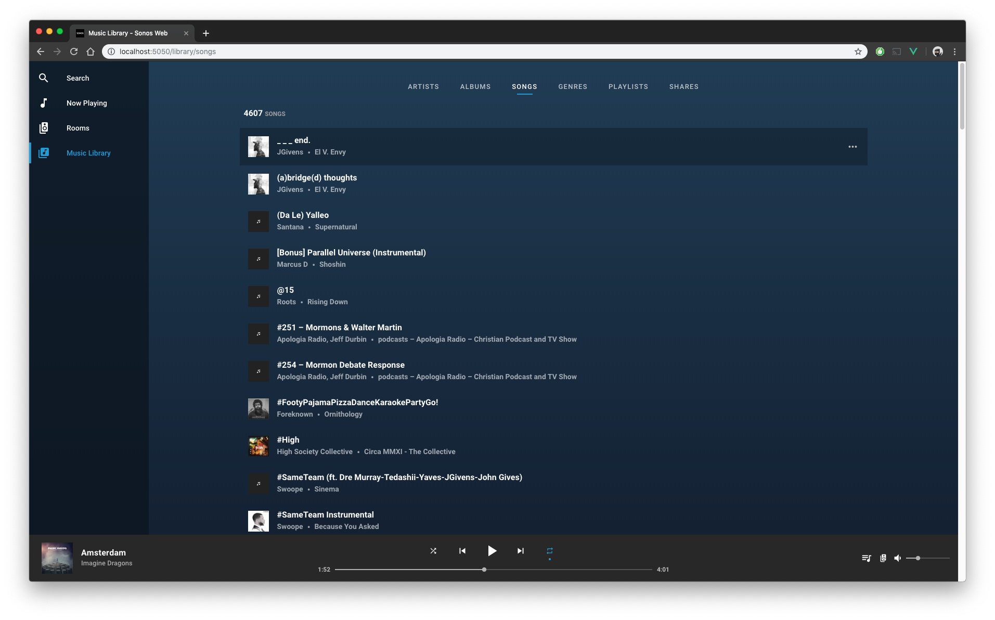Mute the volume speaker icon
Image resolution: width=995 pixels, height=620 pixels.
898,558
